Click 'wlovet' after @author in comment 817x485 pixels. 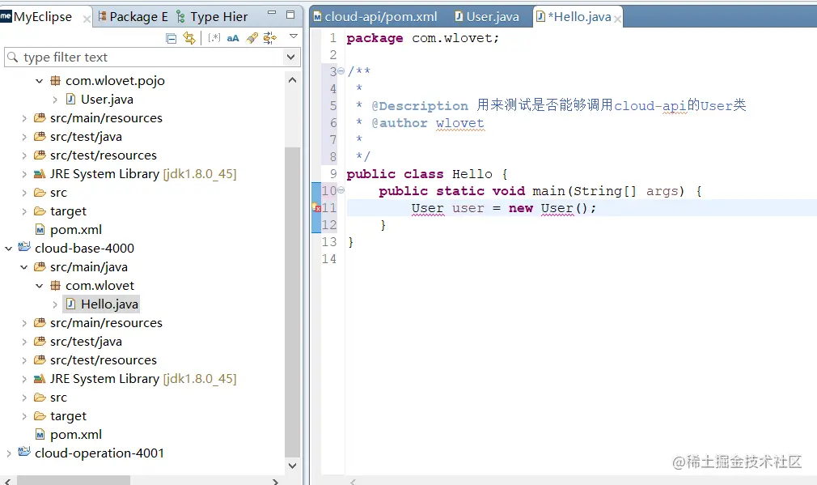tap(460, 123)
